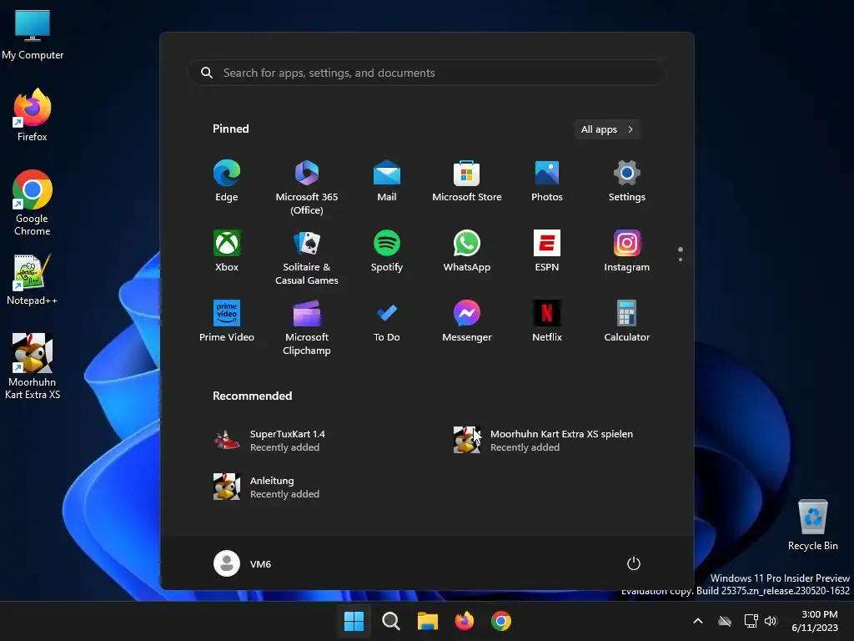854x641 pixels.
Task: Launch the Photos app
Action: click(x=547, y=181)
